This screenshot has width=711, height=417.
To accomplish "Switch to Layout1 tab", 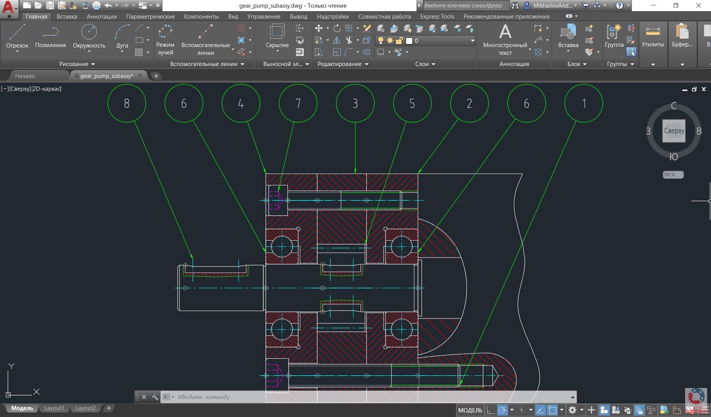I will pyautogui.click(x=54, y=408).
